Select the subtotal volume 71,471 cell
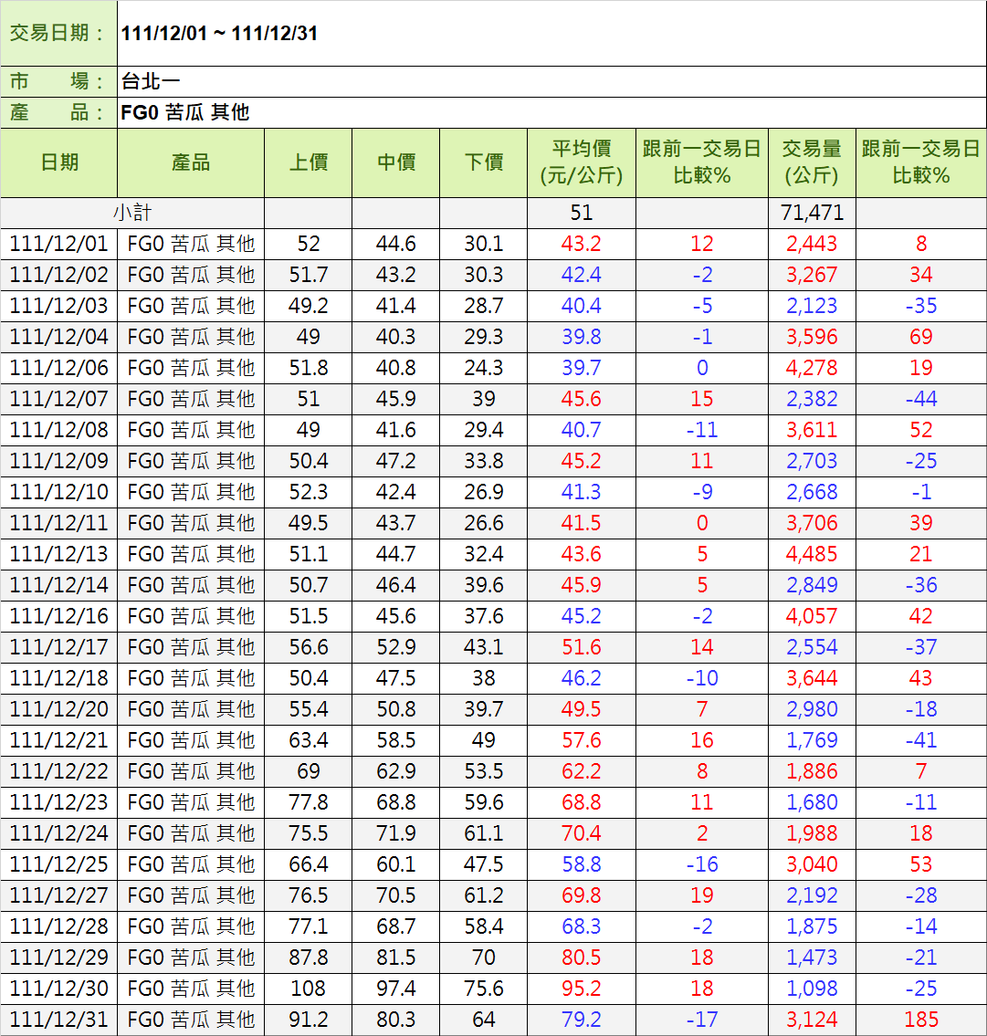 pyautogui.click(x=811, y=213)
